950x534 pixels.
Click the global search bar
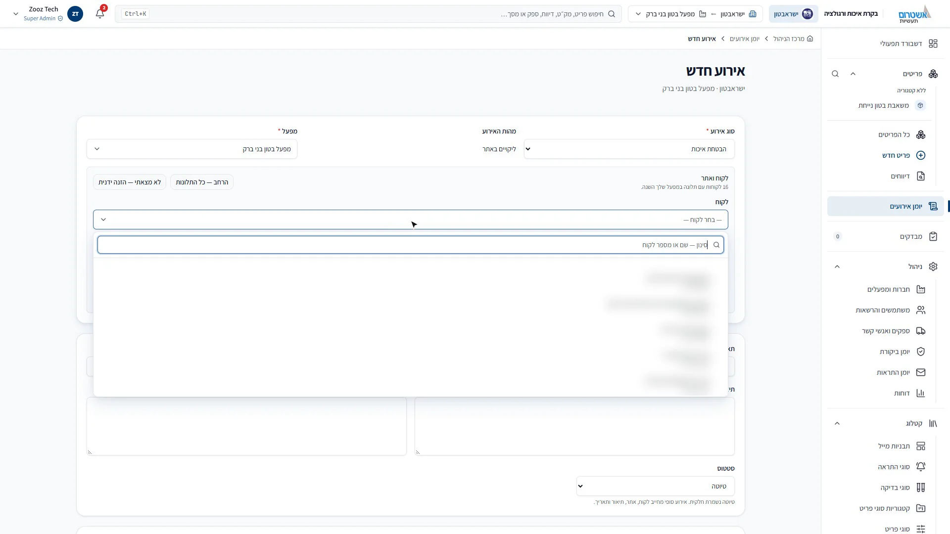coord(368,14)
